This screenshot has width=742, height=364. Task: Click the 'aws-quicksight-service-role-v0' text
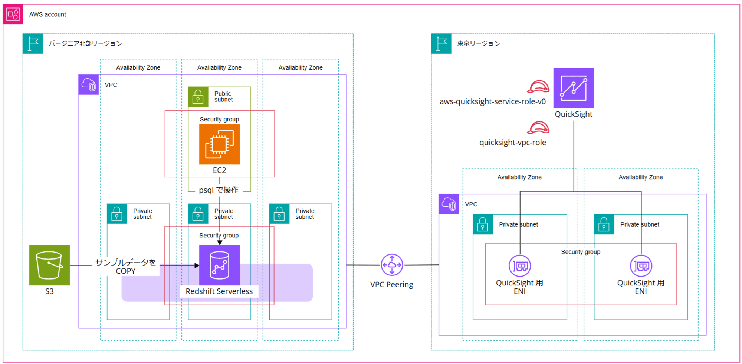click(x=493, y=101)
